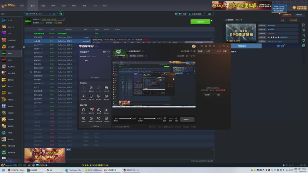This screenshot has height=173, width=308.
Task: Click the map star rating row
Action: 278,37
